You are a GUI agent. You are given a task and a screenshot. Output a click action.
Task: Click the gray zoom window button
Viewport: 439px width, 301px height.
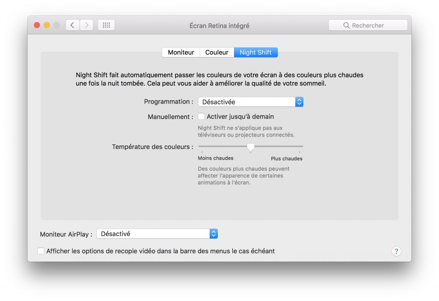tap(56, 25)
